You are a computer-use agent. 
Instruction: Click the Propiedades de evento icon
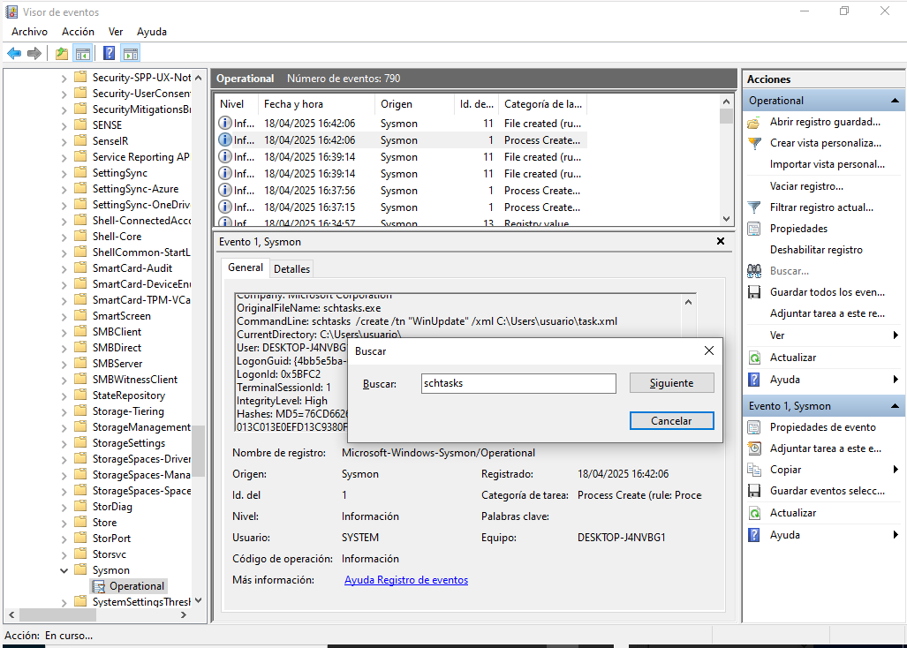754,428
